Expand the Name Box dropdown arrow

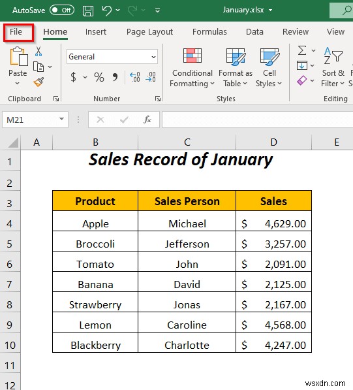click(61, 120)
